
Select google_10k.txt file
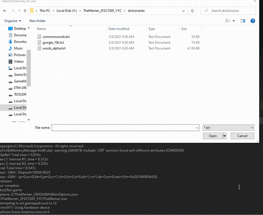coord(53,43)
